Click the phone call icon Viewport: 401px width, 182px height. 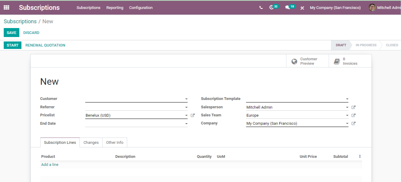pyautogui.click(x=261, y=8)
